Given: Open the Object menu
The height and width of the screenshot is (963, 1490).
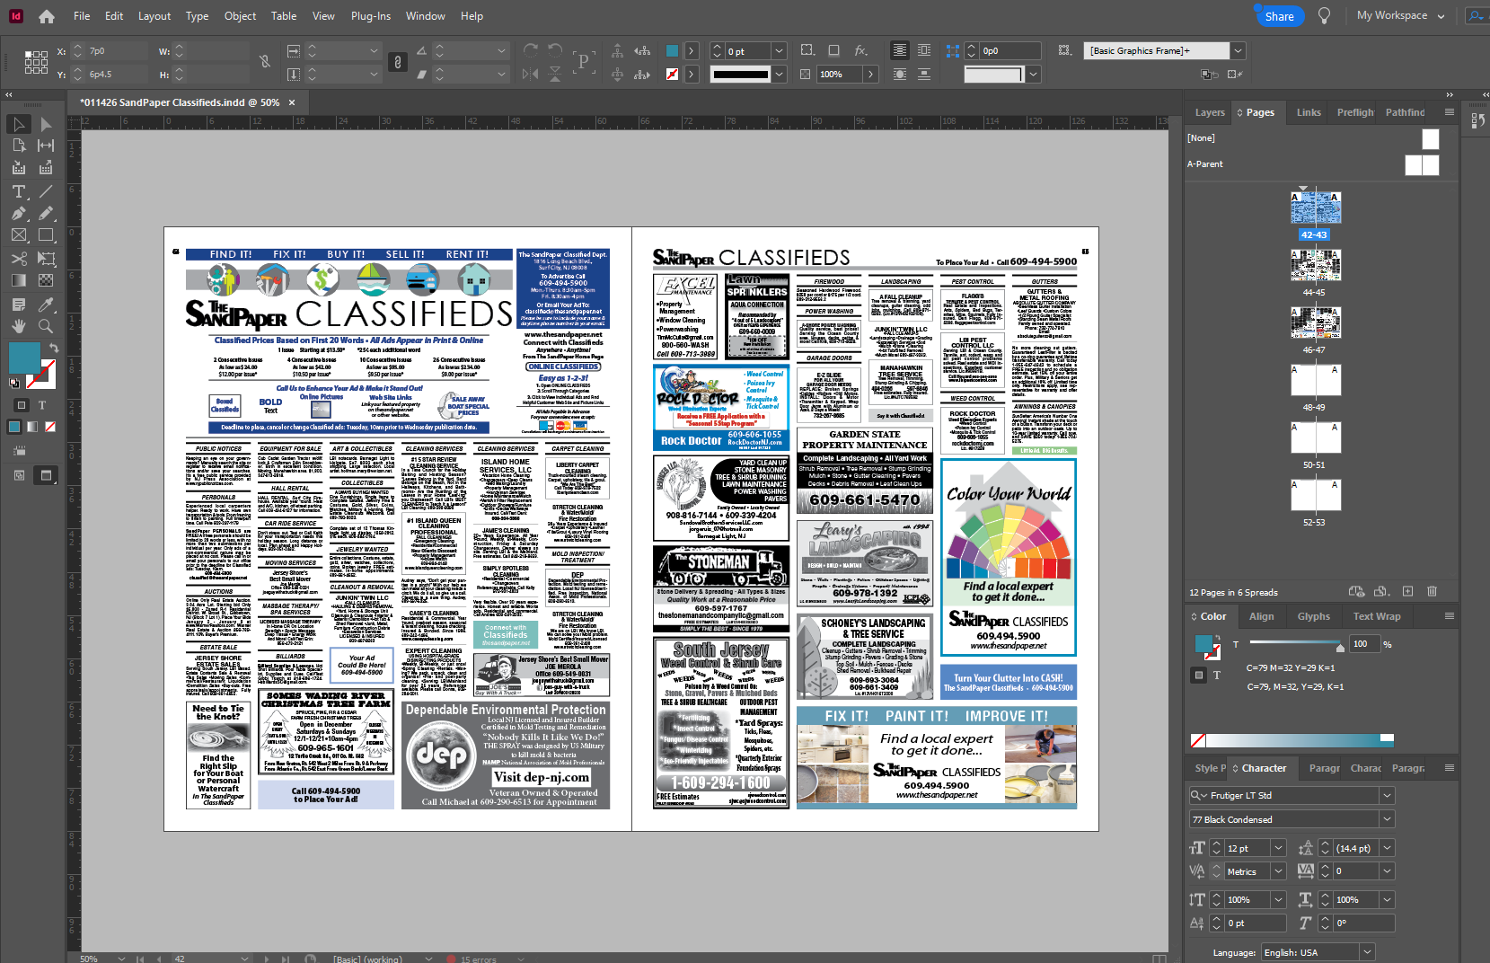Looking at the screenshot, I should pos(240,16).
